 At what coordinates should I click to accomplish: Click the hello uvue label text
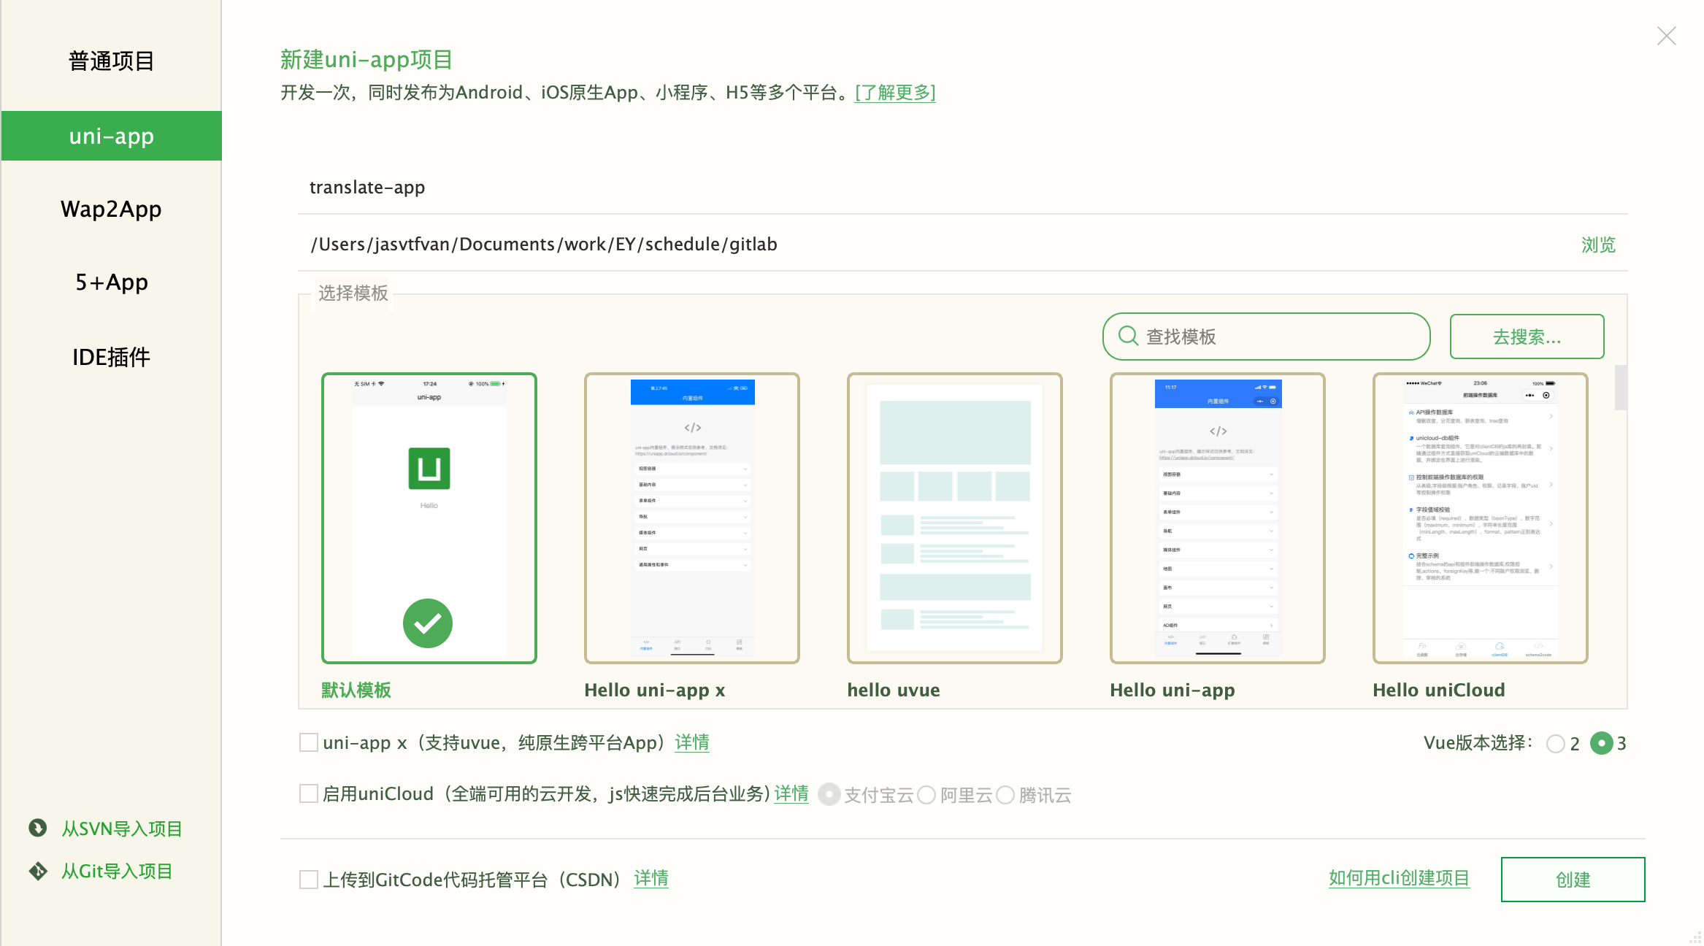(x=894, y=690)
